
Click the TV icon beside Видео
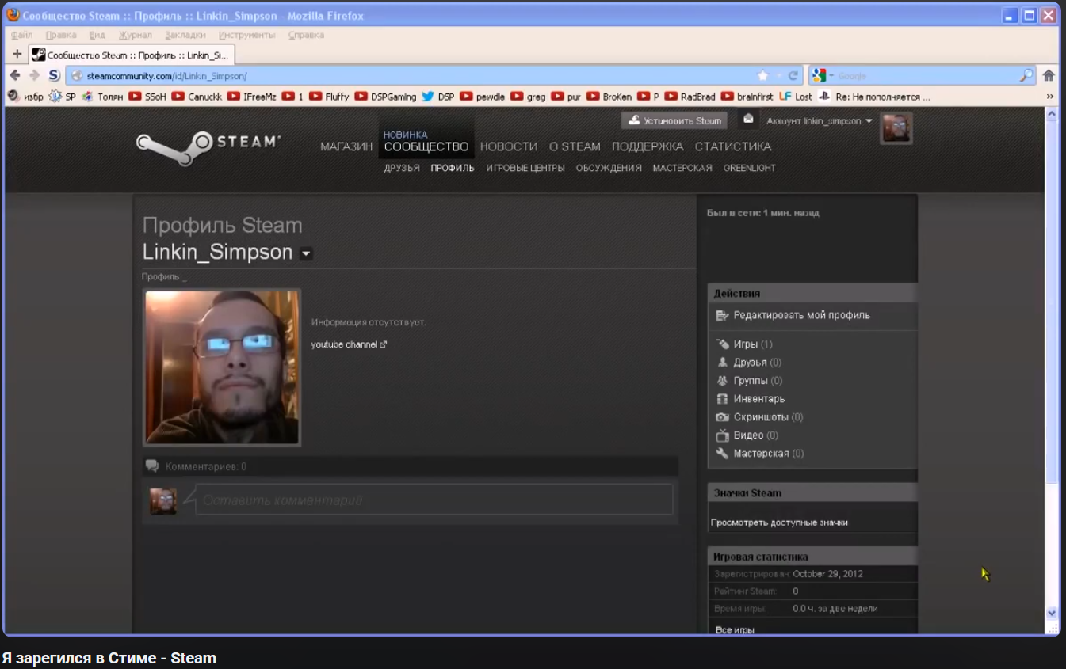coord(722,435)
